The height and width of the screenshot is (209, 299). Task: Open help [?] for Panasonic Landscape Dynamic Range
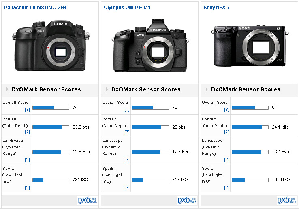click(27, 160)
